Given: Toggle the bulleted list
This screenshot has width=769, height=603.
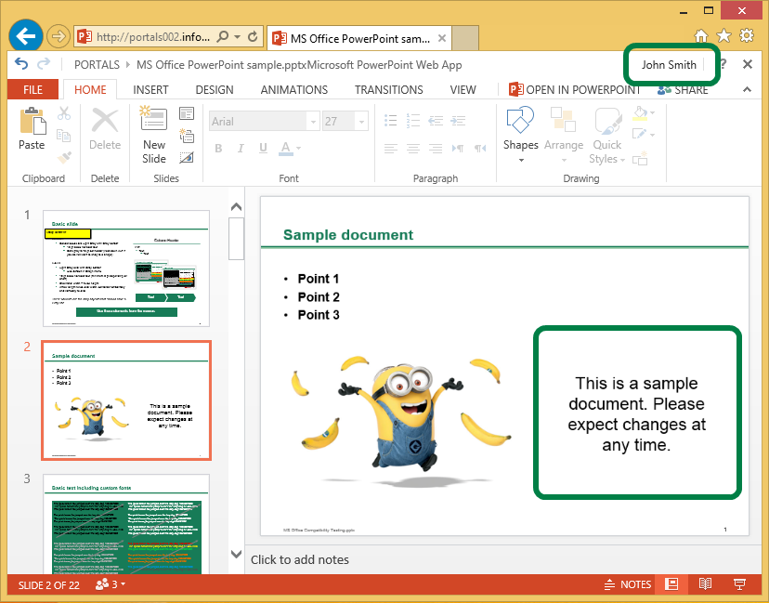Looking at the screenshot, I should [390, 121].
